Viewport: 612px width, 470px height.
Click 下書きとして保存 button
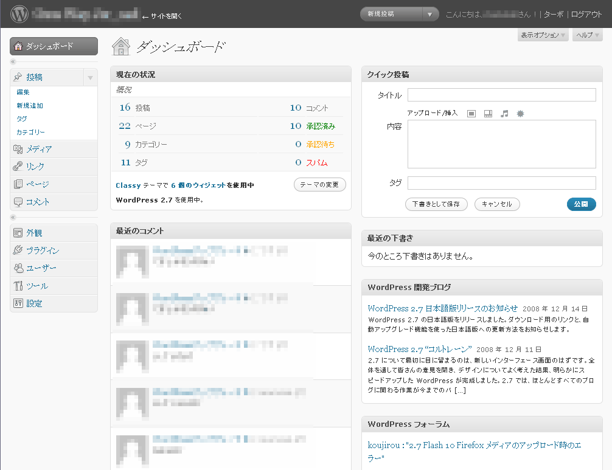tap(436, 204)
